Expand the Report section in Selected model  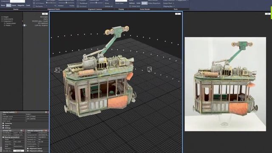point(3,126)
